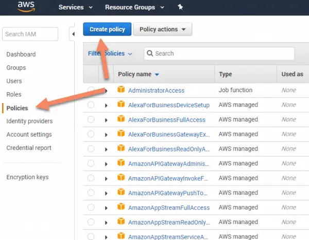Click the policy icon beside AmazonAPIGatewayAdminis...

click(x=121, y=163)
